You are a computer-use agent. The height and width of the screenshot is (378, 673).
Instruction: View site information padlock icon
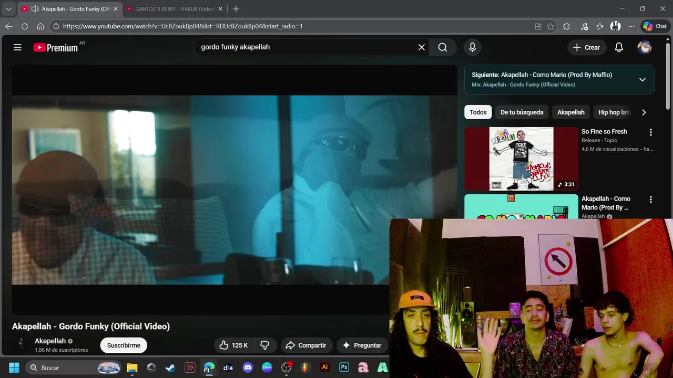[x=56, y=26]
